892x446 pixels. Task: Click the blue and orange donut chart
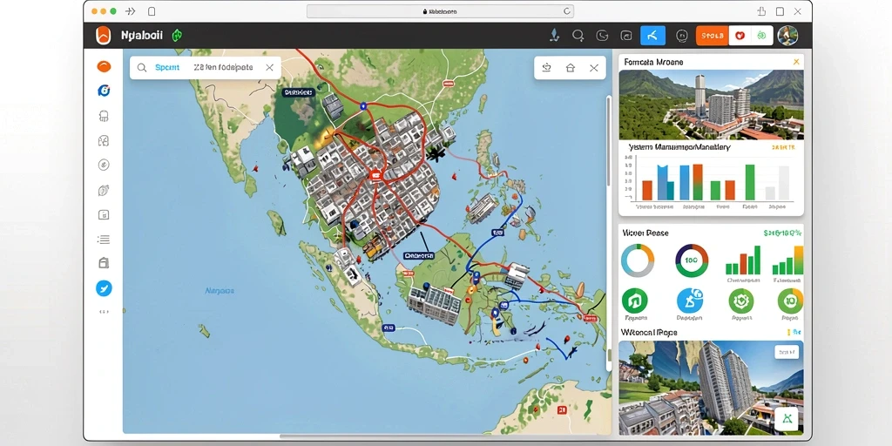click(637, 260)
